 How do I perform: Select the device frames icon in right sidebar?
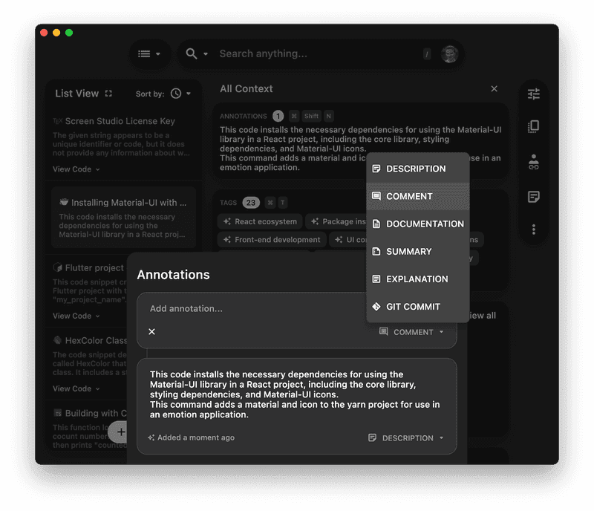coord(533,126)
